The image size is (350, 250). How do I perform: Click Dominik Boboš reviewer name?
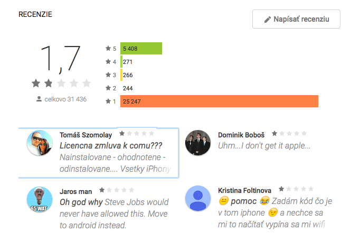241,135
